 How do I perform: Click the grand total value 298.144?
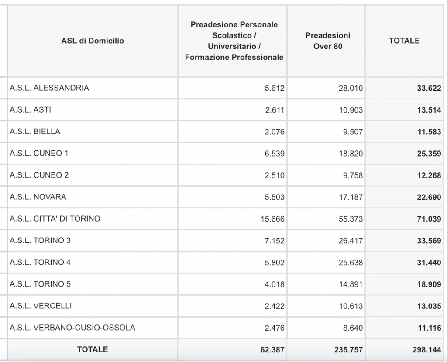(426, 350)
